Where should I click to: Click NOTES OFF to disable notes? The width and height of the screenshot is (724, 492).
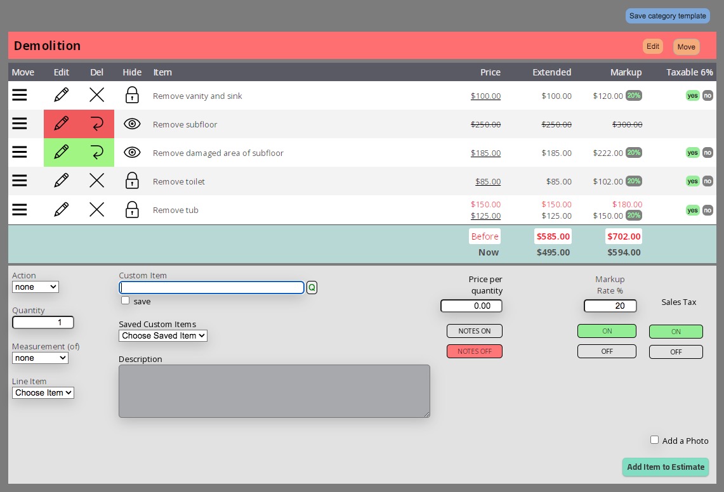[x=475, y=351]
